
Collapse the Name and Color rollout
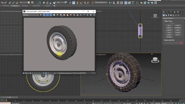(x=169, y=40)
